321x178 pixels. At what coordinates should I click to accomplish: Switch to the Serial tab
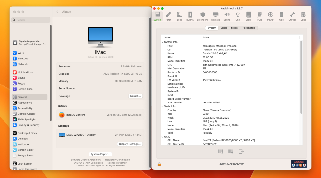pos(223,28)
